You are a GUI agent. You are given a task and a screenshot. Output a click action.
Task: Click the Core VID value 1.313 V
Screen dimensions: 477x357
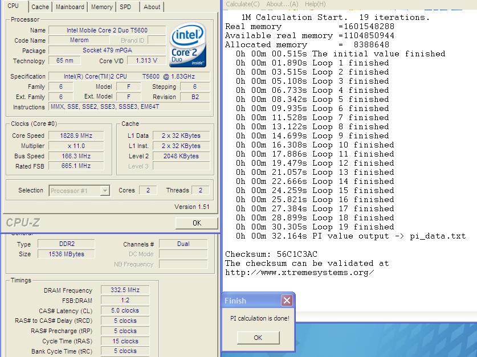coord(146,60)
